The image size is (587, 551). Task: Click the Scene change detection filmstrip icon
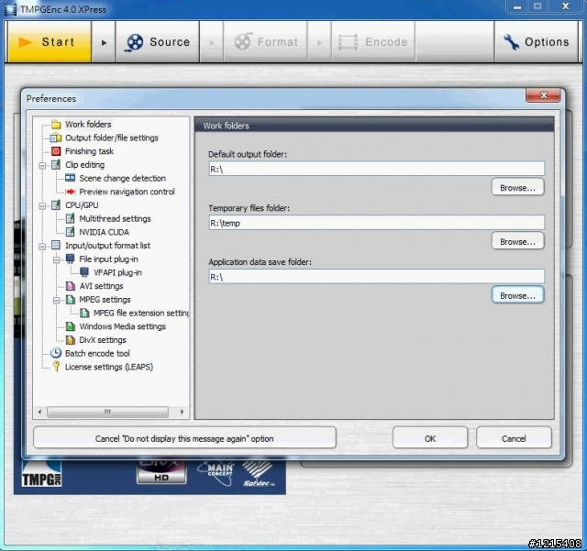click(70, 178)
